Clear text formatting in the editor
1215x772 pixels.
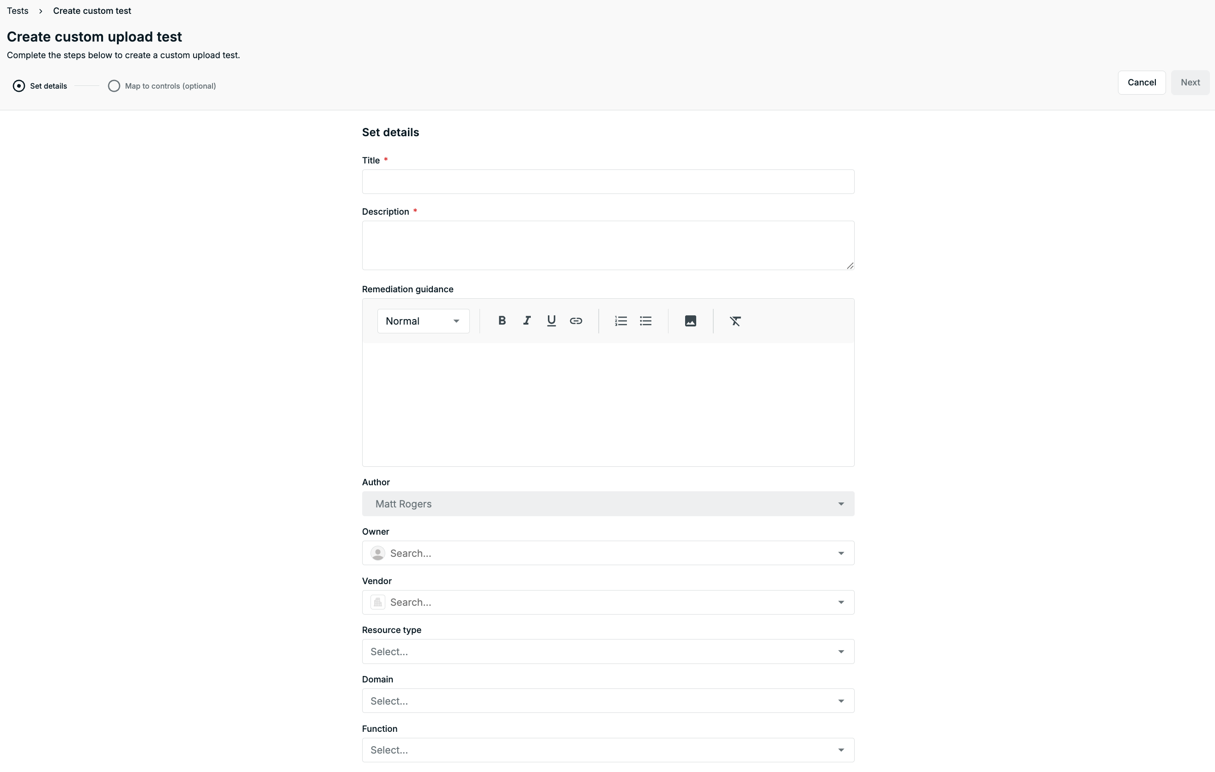pyautogui.click(x=735, y=321)
